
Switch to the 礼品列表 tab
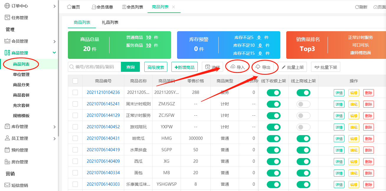pos(110,22)
